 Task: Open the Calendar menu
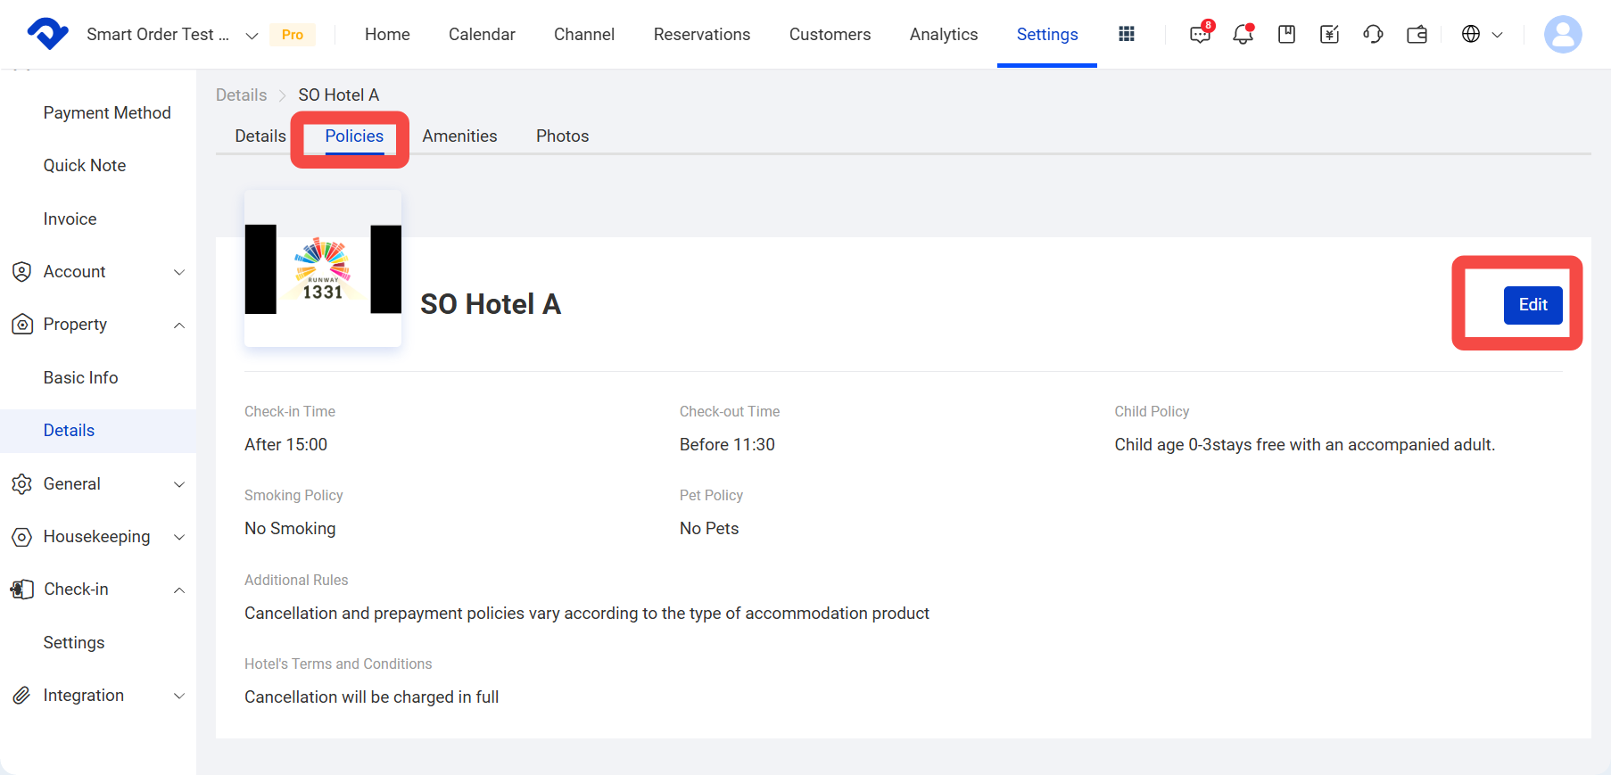(x=482, y=34)
